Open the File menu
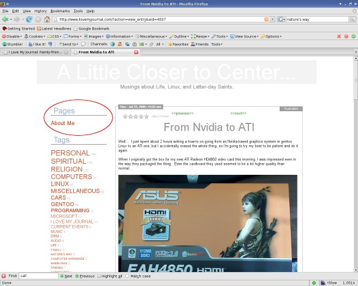The width and height of the screenshot is (358, 286). point(5,11)
